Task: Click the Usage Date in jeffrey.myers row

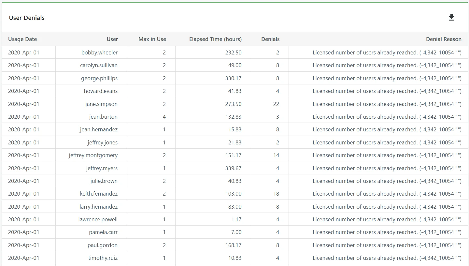Action: point(23,168)
